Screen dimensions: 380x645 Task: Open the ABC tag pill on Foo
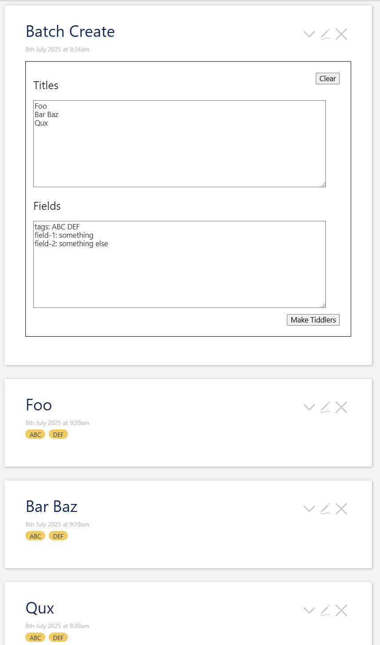coord(35,435)
